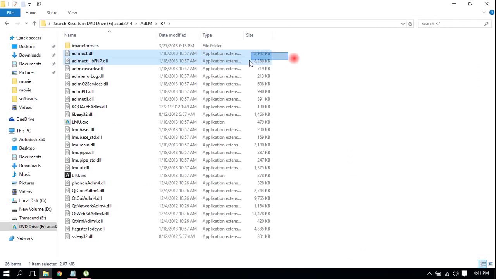Open the Windows Start menu

pos(6,274)
